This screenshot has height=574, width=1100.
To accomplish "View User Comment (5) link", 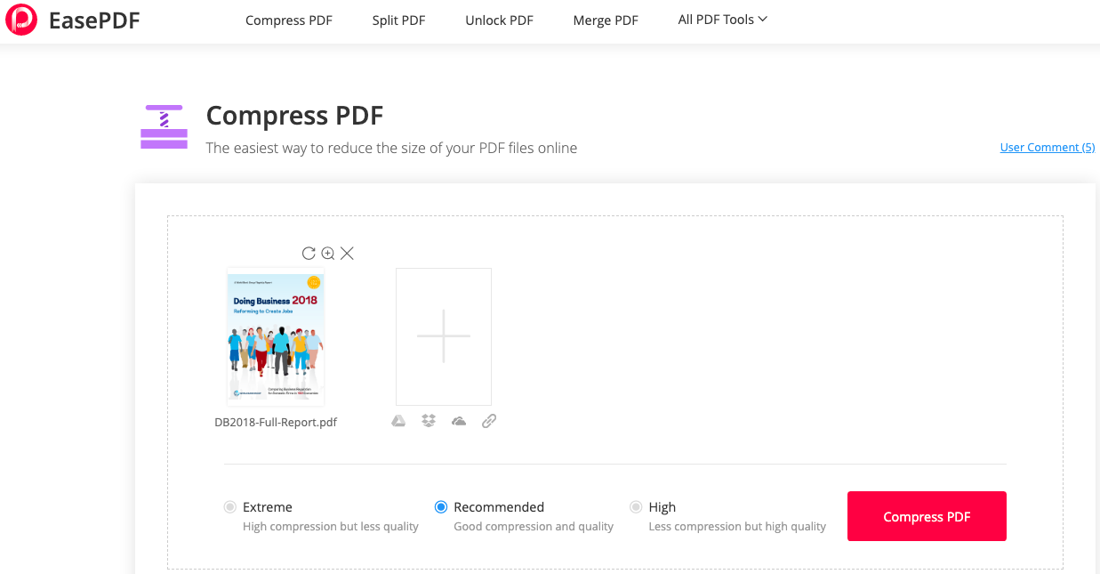I will (x=1048, y=147).
